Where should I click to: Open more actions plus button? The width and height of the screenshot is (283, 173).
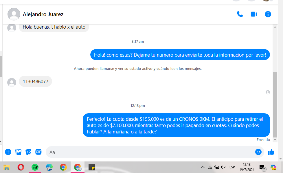[x=8, y=152]
